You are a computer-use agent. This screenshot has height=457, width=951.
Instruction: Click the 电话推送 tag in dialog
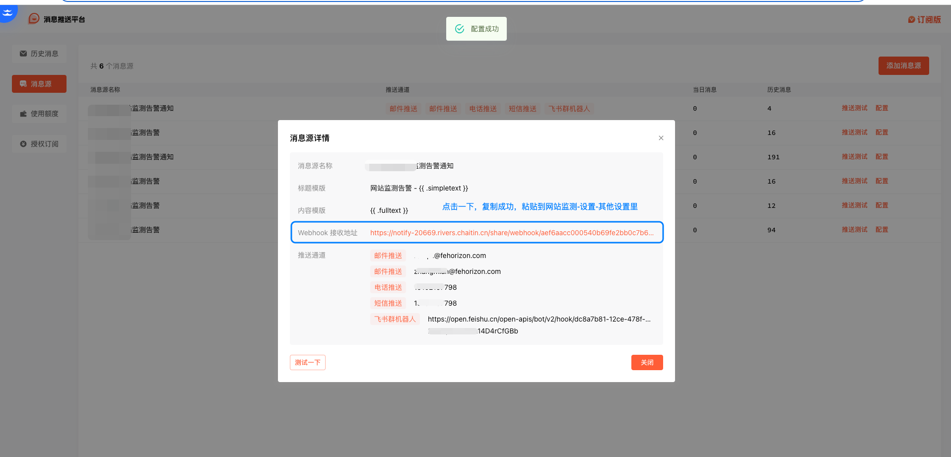tap(388, 287)
